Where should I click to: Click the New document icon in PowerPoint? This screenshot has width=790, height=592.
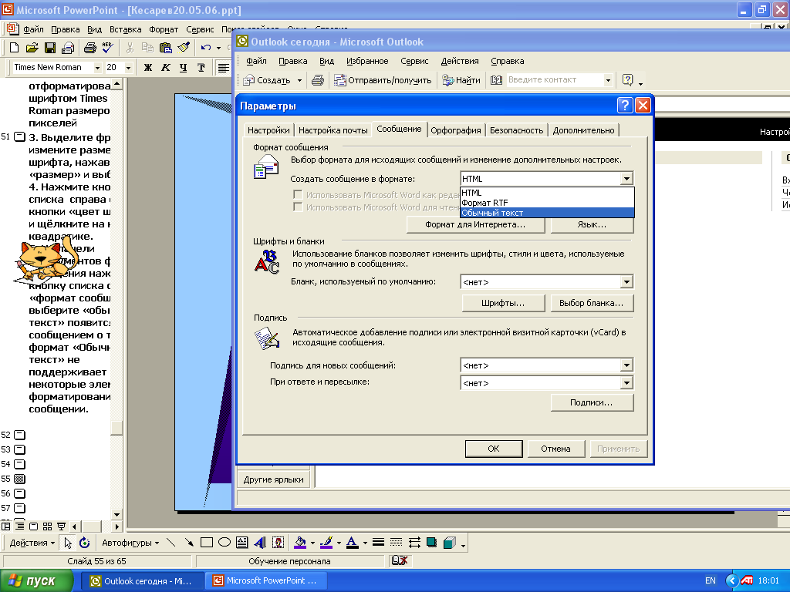tap(14, 48)
